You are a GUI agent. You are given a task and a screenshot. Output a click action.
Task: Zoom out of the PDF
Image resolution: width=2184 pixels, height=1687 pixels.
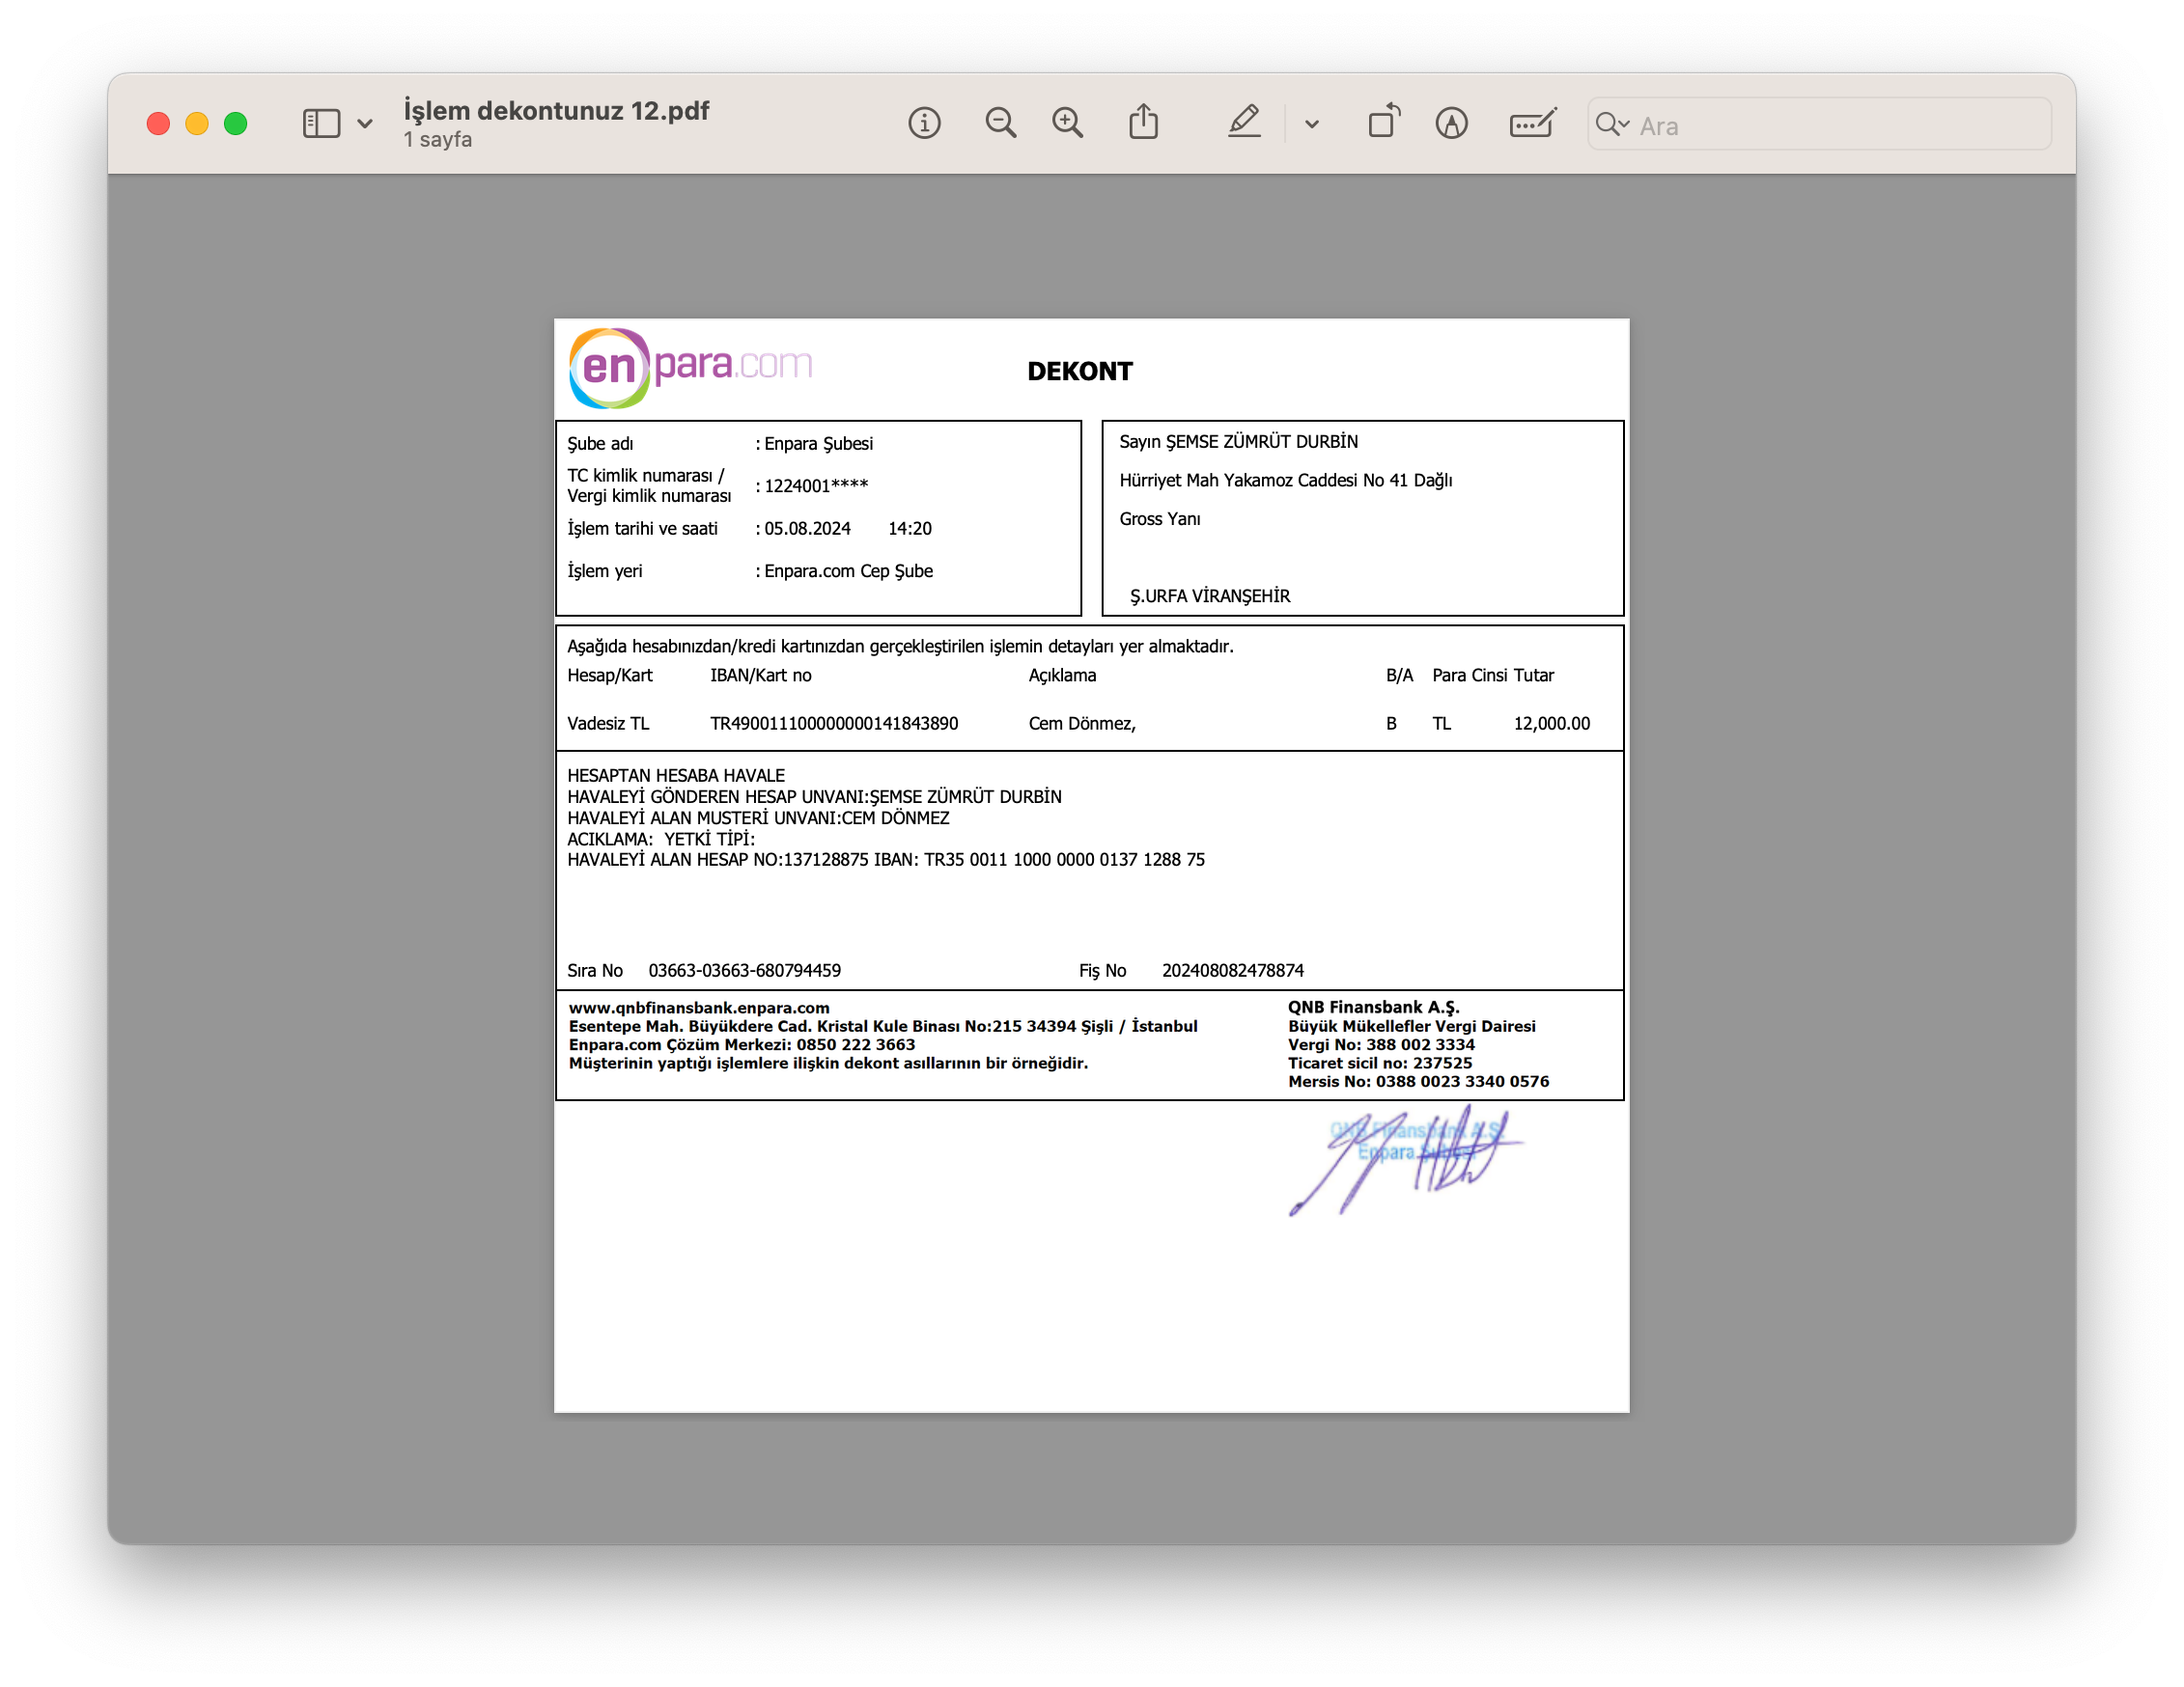coord(1000,124)
